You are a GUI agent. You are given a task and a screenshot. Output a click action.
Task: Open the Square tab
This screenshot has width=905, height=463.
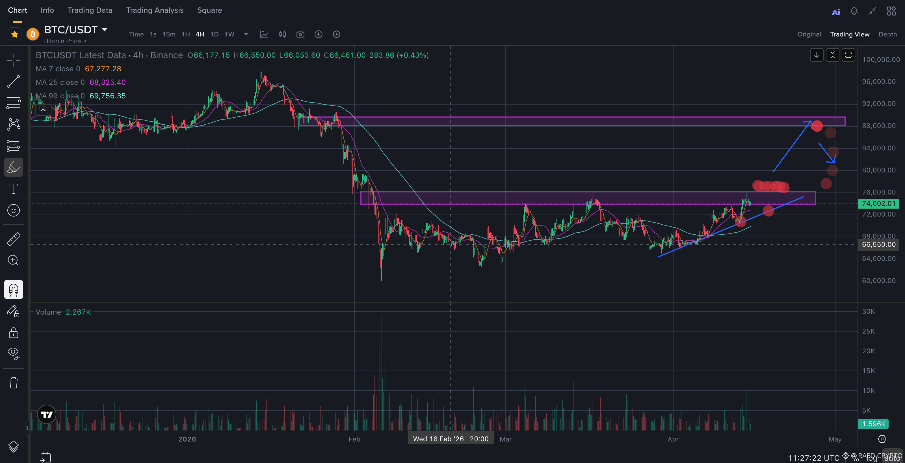click(x=209, y=10)
